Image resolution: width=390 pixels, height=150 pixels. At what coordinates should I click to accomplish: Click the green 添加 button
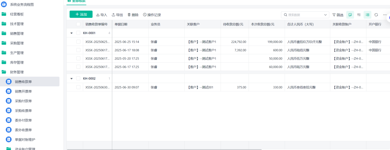tap(81, 14)
